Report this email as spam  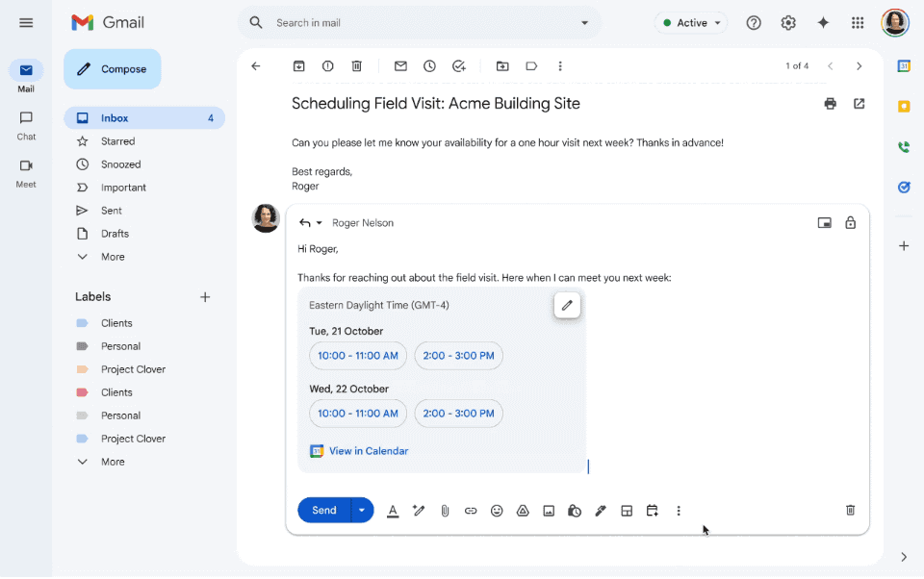click(x=327, y=66)
